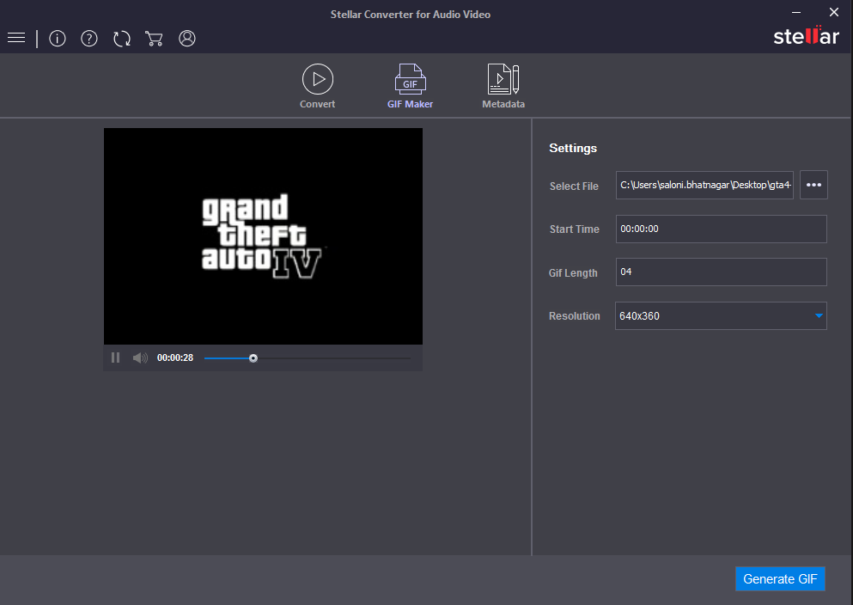Check for updates with the refresh icon
Screen dimensions: 853x605
pos(122,38)
